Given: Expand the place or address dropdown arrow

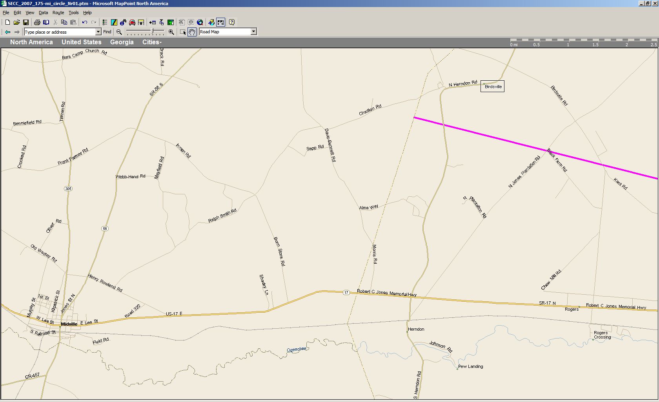Looking at the screenshot, I should coord(98,32).
